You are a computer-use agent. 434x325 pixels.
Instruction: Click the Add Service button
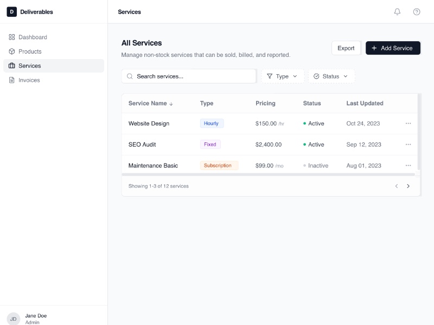click(x=393, y=48)
